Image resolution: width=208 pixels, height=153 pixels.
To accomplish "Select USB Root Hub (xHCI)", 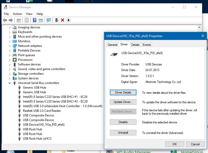I will (37, 139).
